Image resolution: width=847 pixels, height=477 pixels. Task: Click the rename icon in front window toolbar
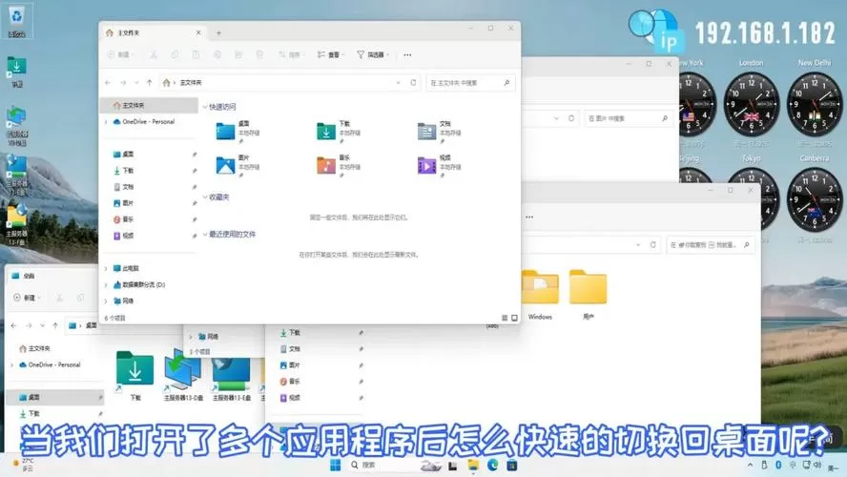click(217, 54)
